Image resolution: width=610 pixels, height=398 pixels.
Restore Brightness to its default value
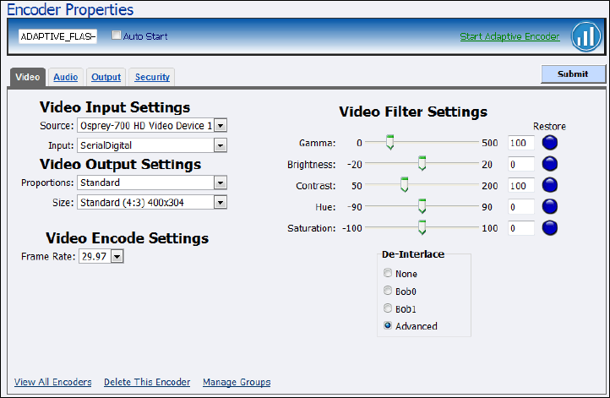550,164
